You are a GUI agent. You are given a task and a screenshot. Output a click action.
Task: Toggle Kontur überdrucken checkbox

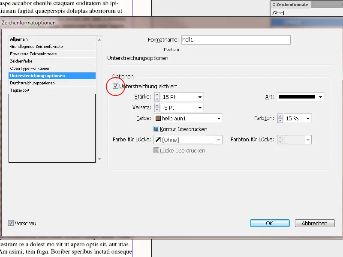point(156,129)
